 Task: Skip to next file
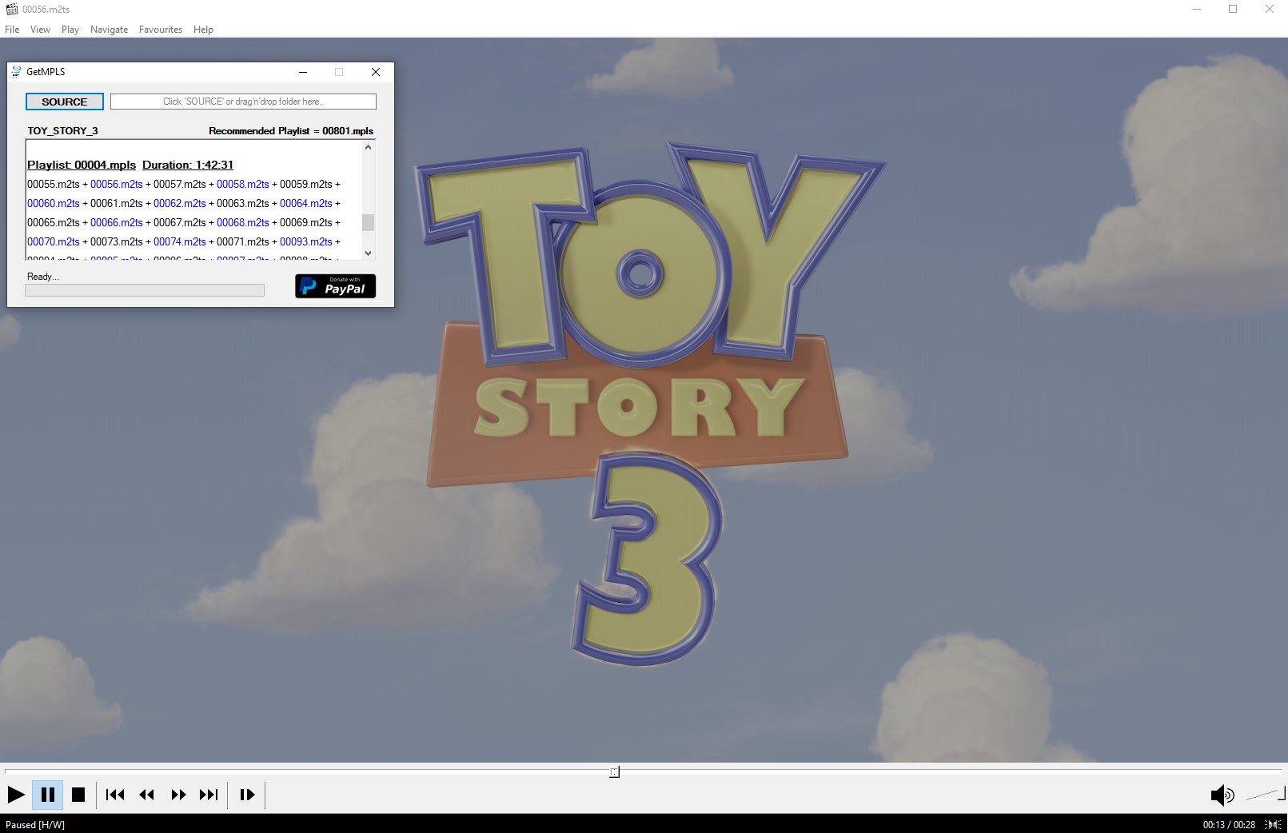pyautogui.click(x=209, y=795)
